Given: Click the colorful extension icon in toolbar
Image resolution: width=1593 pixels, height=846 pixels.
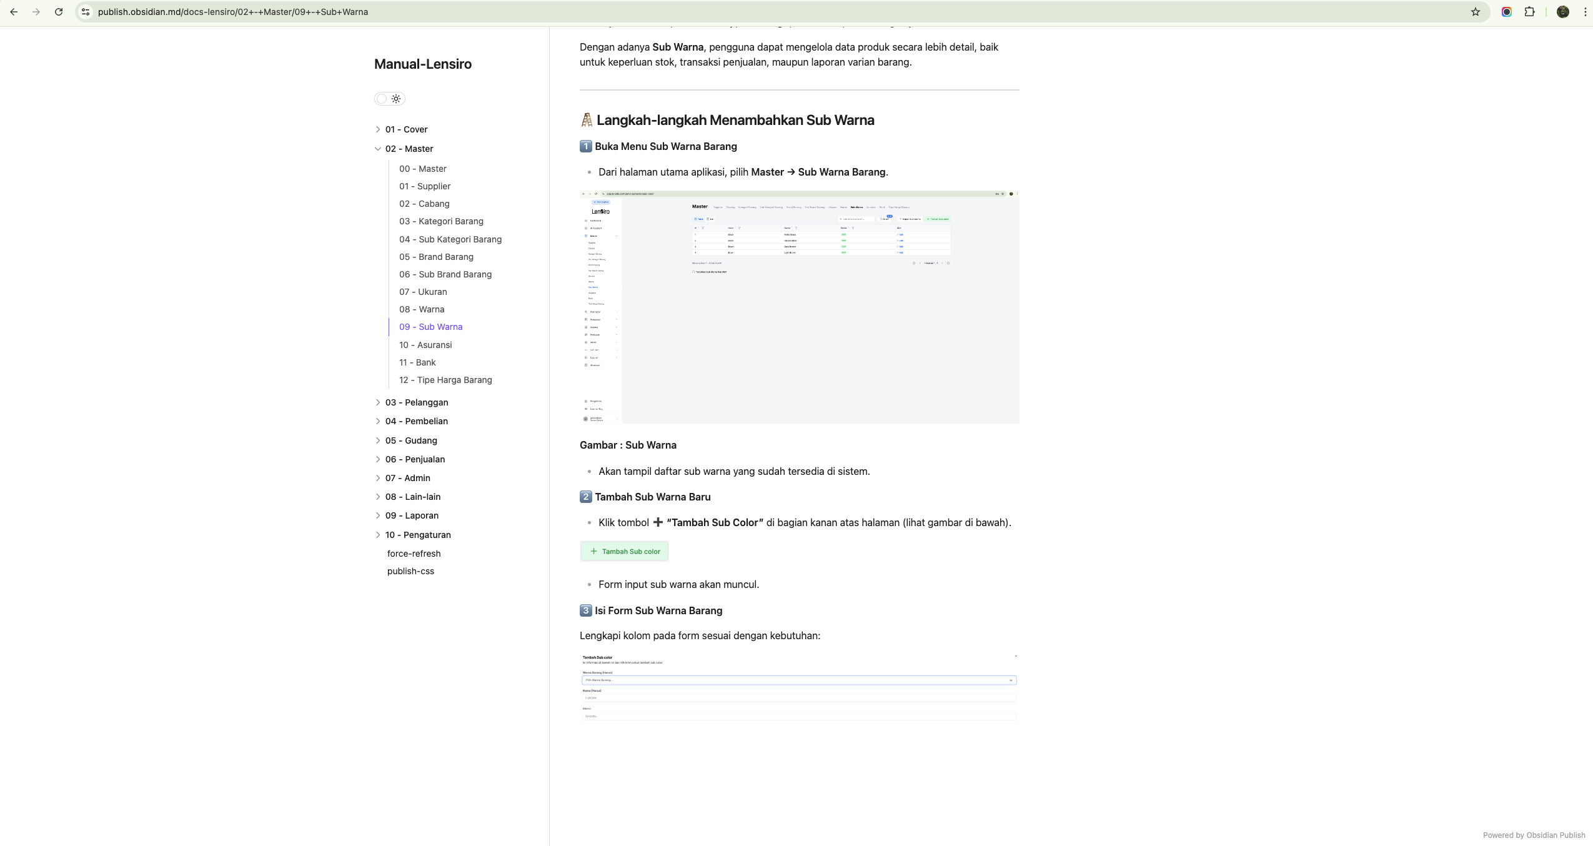Looking at the screenshot, I should (x=1507, y=12).
